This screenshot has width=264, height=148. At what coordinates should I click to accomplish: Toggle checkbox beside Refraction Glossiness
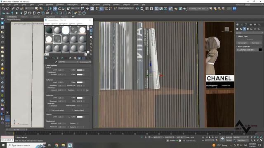[65, 101]
